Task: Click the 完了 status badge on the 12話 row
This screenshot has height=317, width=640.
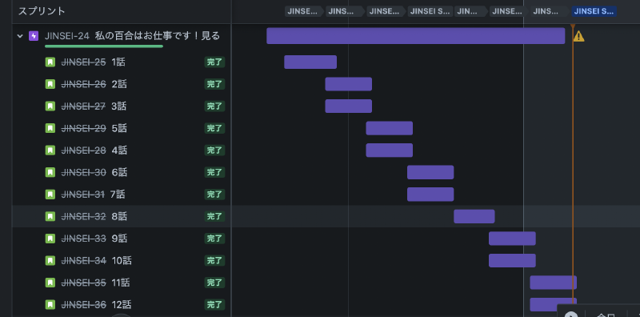Action: click(x=214, y=304)
